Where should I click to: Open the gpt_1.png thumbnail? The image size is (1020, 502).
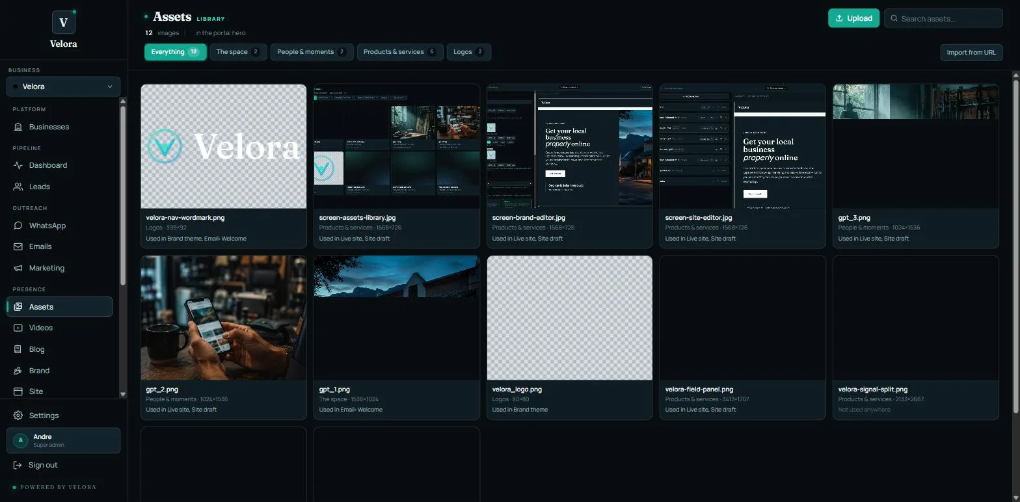pos(397,318)
